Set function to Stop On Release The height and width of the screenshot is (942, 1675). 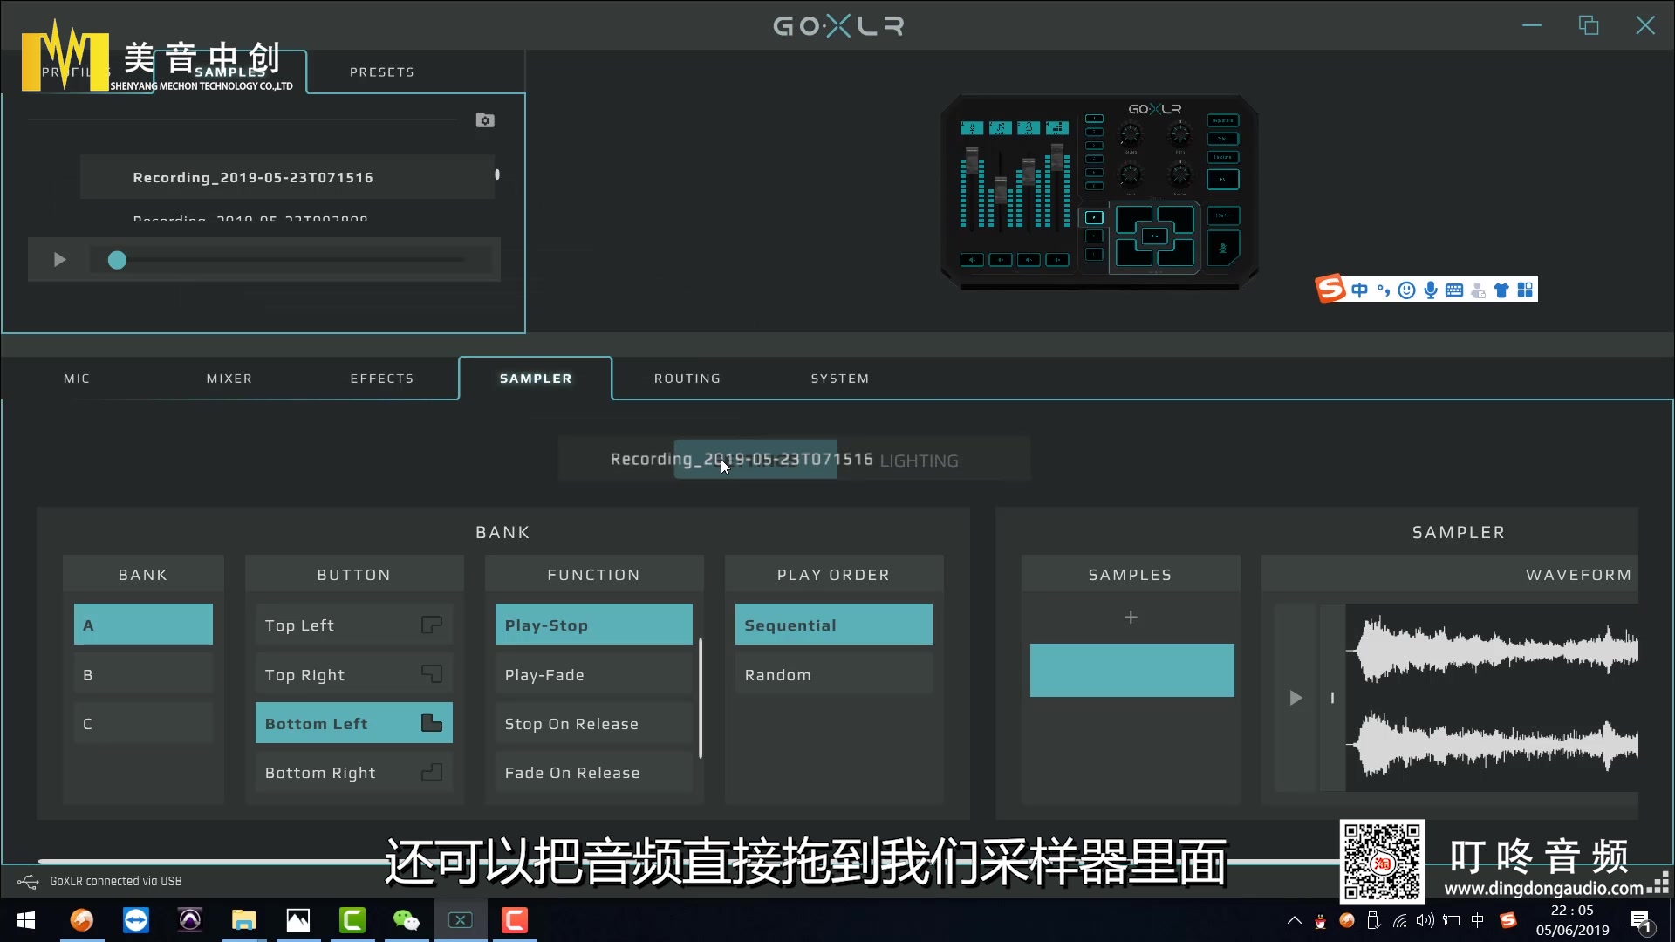tap(594, 723)
